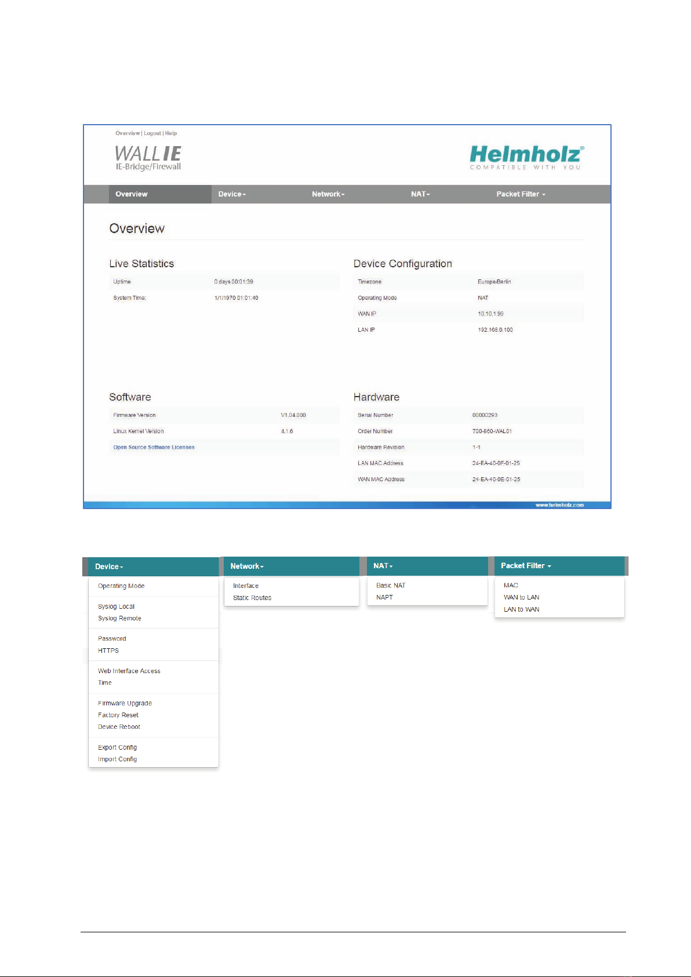Select MAC under Packet Filter
The image size is (691, 977).
[511, 586]
